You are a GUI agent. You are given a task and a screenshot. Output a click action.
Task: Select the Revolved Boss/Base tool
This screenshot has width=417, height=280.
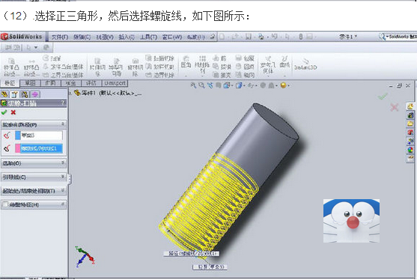point(31,67)
